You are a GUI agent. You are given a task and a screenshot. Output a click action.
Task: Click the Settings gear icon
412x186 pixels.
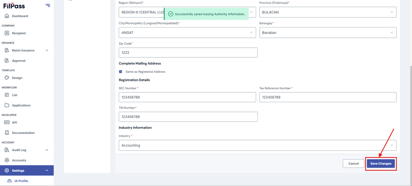coord(7,171)
